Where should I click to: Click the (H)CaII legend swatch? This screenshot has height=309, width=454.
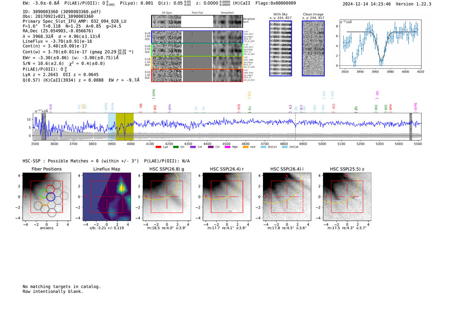pos(285,147)
